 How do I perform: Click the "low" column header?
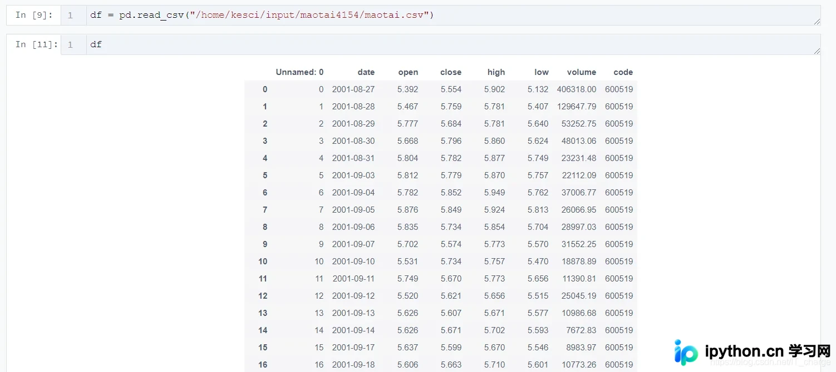click(542, 72)
